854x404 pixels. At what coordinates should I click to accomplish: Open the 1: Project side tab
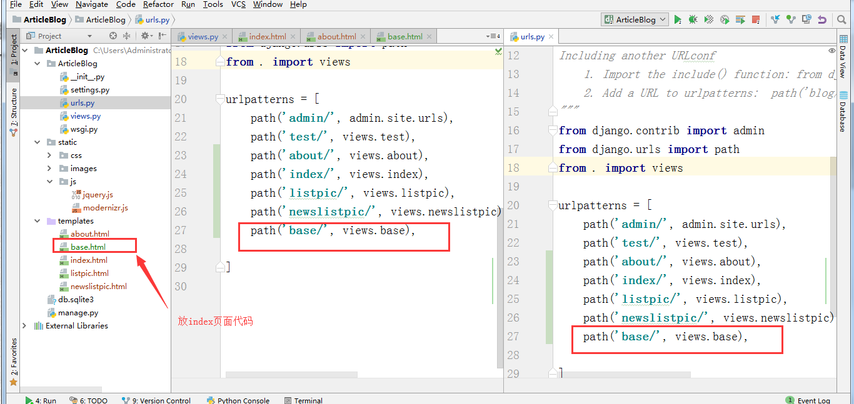tap(14, 54)
